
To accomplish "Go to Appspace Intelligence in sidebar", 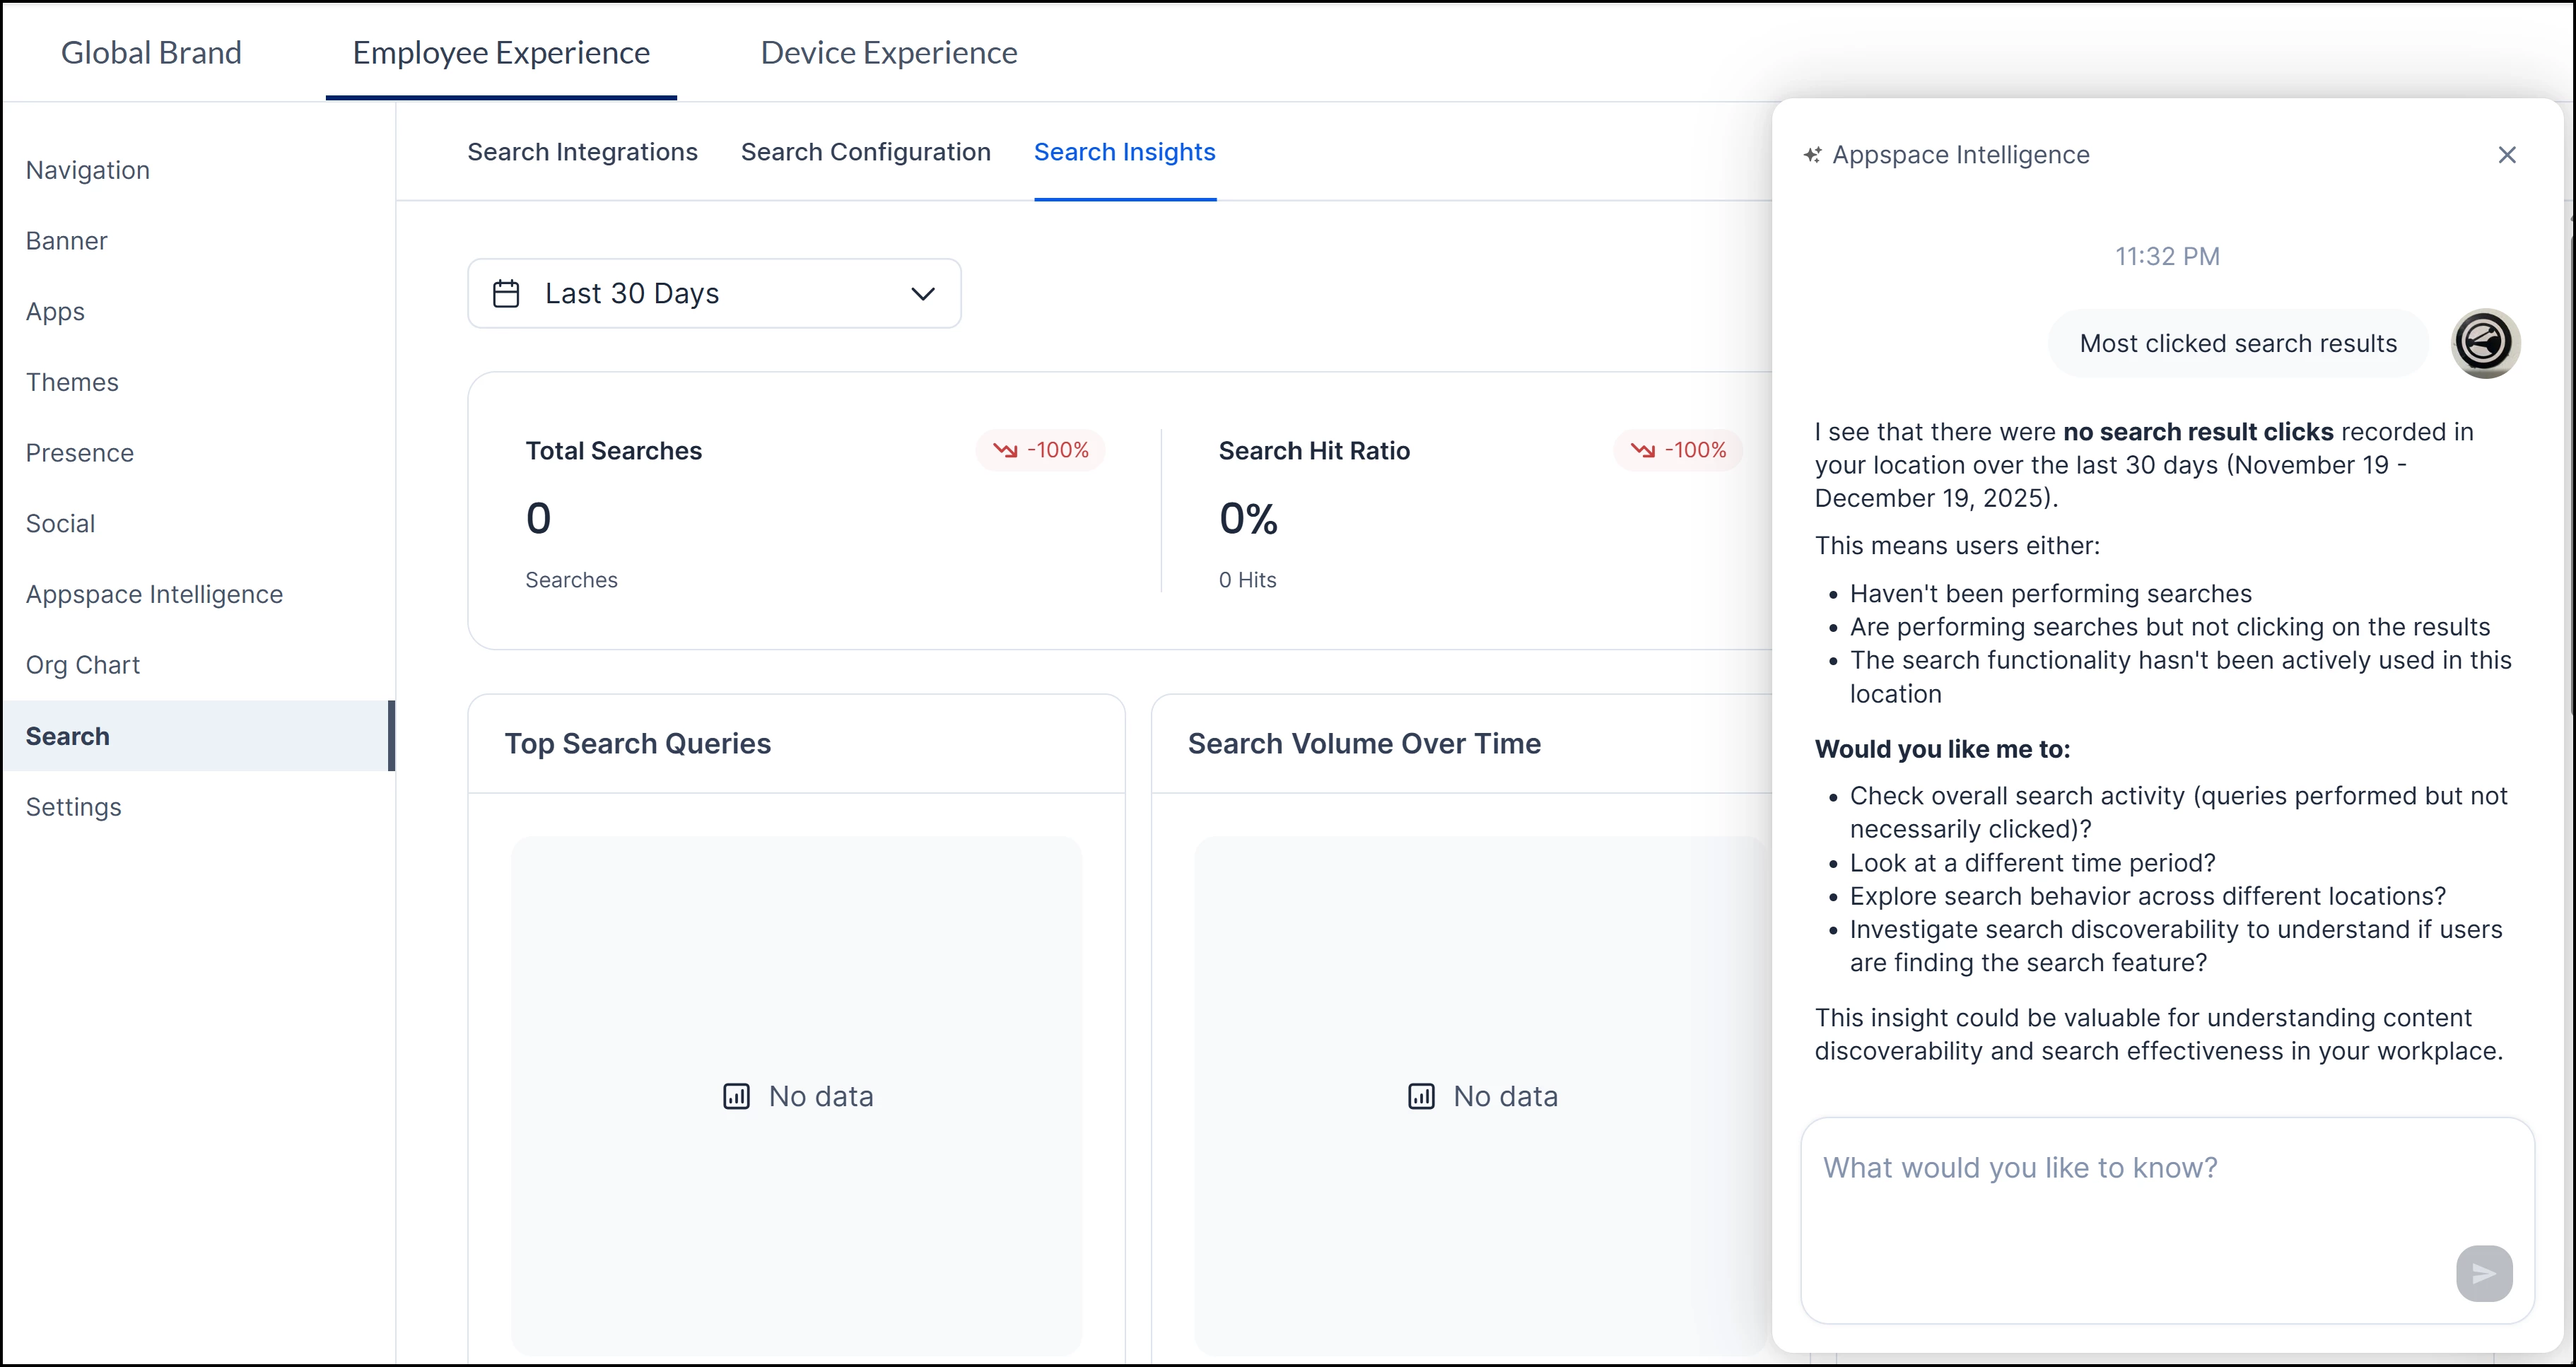I will [x=154, y=594].
